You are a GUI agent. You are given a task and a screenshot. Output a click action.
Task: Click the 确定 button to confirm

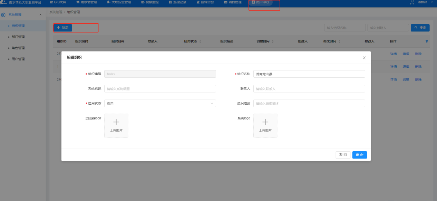click(359, 155)
